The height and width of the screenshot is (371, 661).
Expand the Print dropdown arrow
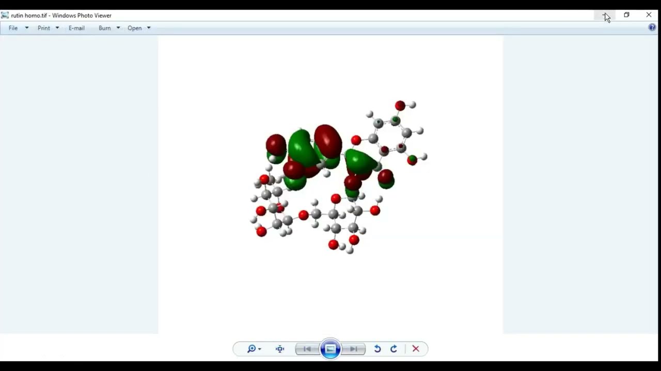[x=57, y=28]
